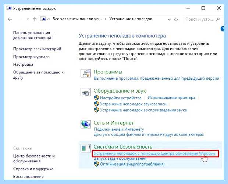Click into the 'Поиск и устр...' search field
Viewport: 228px width, 184px height.
pos(199,19)
